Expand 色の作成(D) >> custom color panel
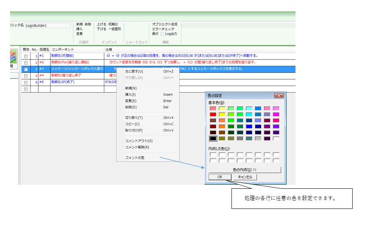Viewport: 376px width, 225px height. pos(245,170)
